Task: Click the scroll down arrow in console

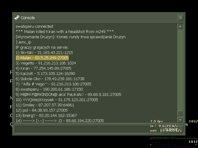Action: pos(180,120)
